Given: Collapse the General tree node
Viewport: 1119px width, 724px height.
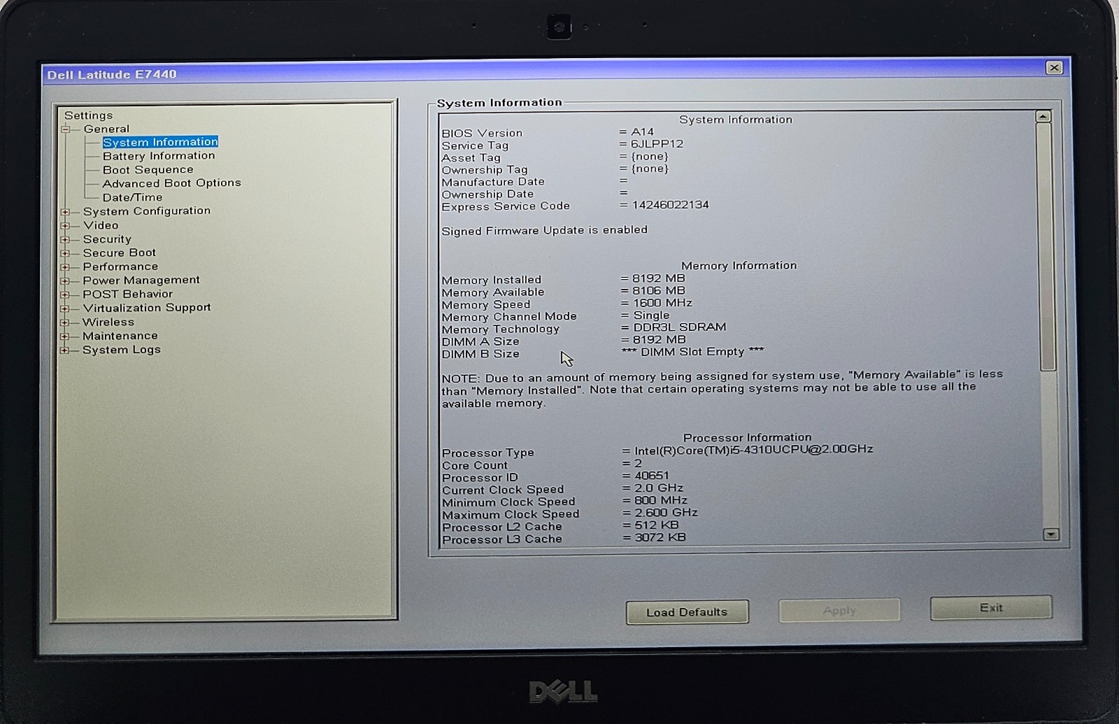Looking at the screenshot, I should (x=65, y=129).
